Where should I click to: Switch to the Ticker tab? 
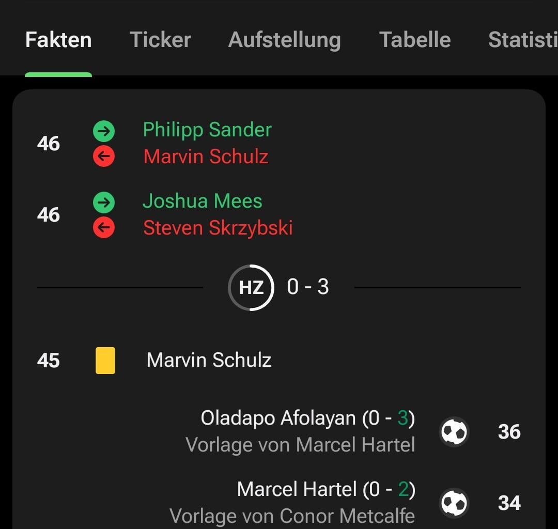click(x=160, y=40)
